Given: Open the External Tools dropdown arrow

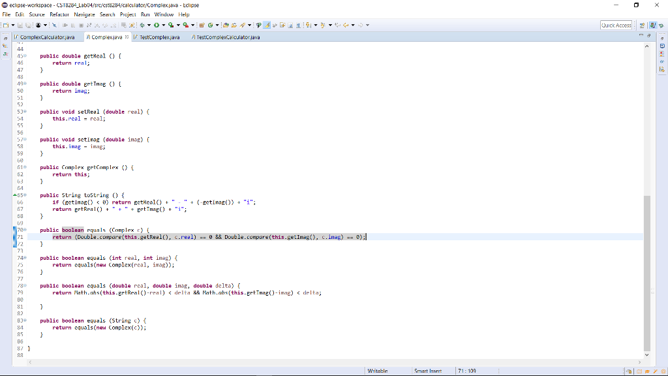Looking at the screenshot, I should pyautogui.click(x=192, y=25).
